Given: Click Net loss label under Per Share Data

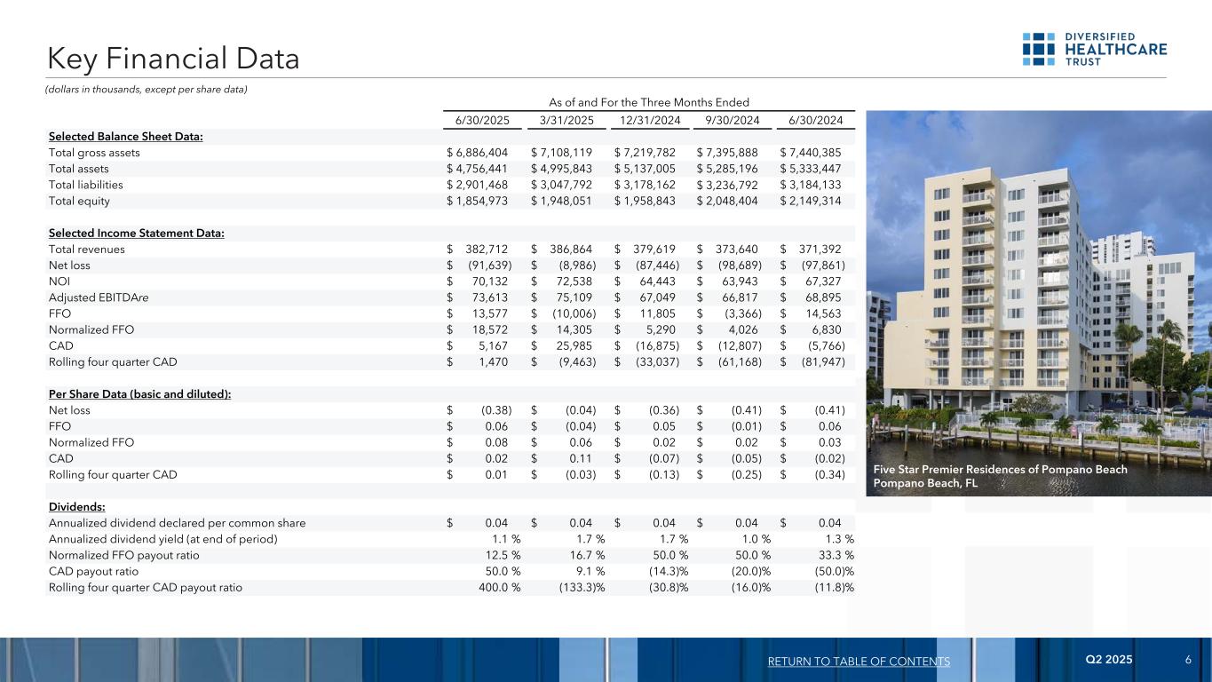Looking at the screenshot, I should (69, 410).
